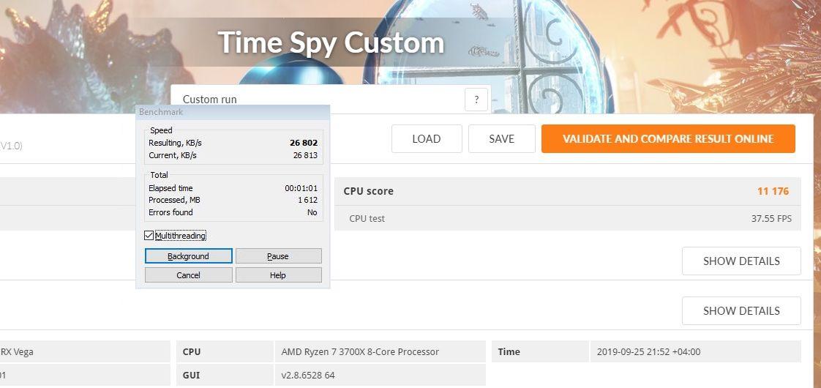Cancel the benchmark dialog

click(x=188, y=275)
